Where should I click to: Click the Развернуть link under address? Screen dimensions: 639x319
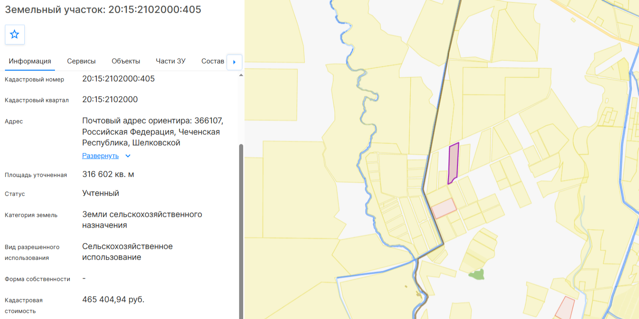coord(100,156)
